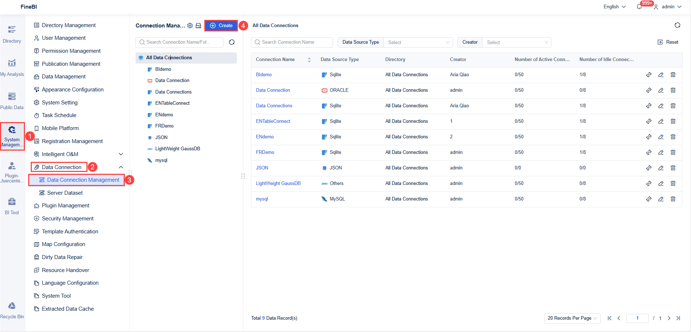Open the driver management icon beside the gear
This screenshot has height=332, width=691.
click(199, 25)
